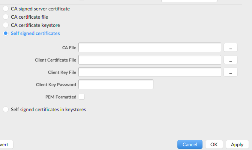Enable the PEM Formatted checkbox

(x=81, y=97)
